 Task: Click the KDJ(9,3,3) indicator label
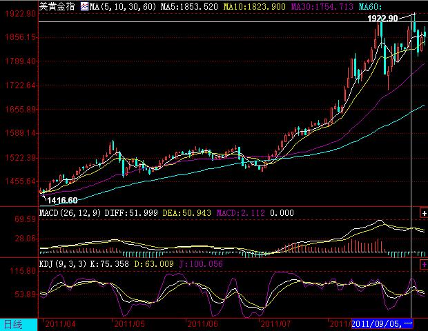[x=63, y=264]
